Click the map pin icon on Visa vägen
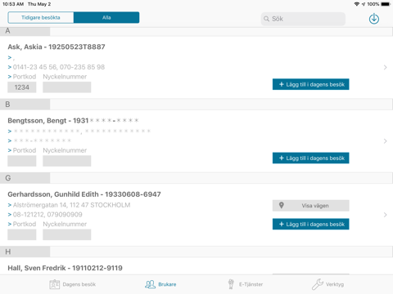The width and height of the screenshot is (393, 294). (x=282, y=206)
